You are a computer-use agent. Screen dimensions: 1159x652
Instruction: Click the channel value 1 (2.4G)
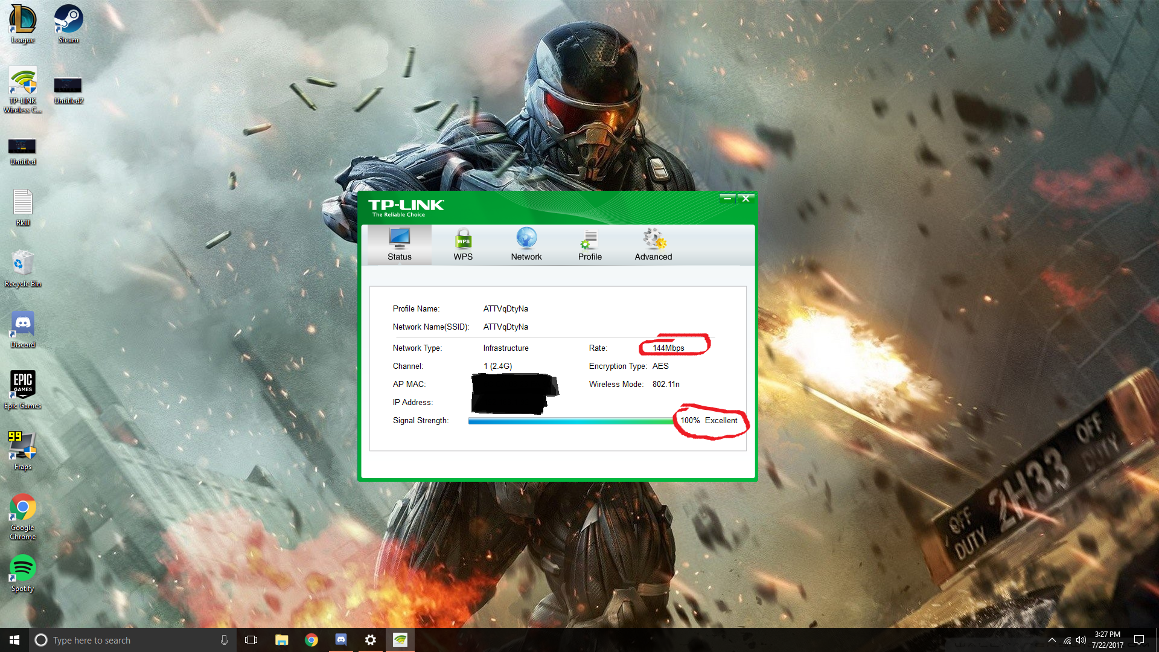pos(498,366)
